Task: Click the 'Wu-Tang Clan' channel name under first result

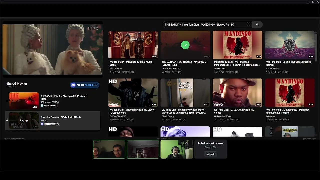Action: click(x=116, y=68)
